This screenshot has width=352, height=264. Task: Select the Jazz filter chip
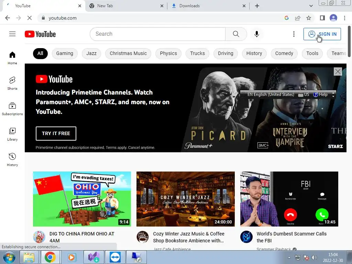click(91, 53)
